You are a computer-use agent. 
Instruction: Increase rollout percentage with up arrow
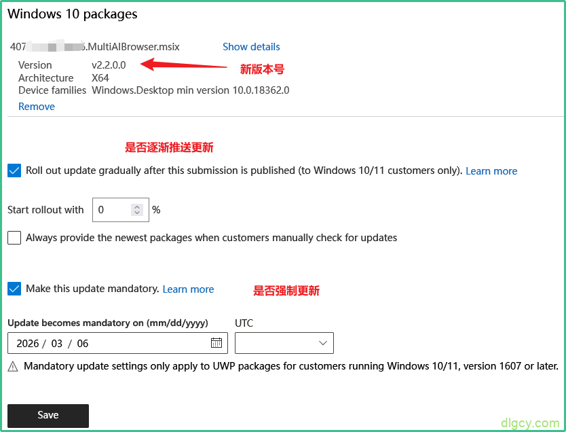coord(137,206)
